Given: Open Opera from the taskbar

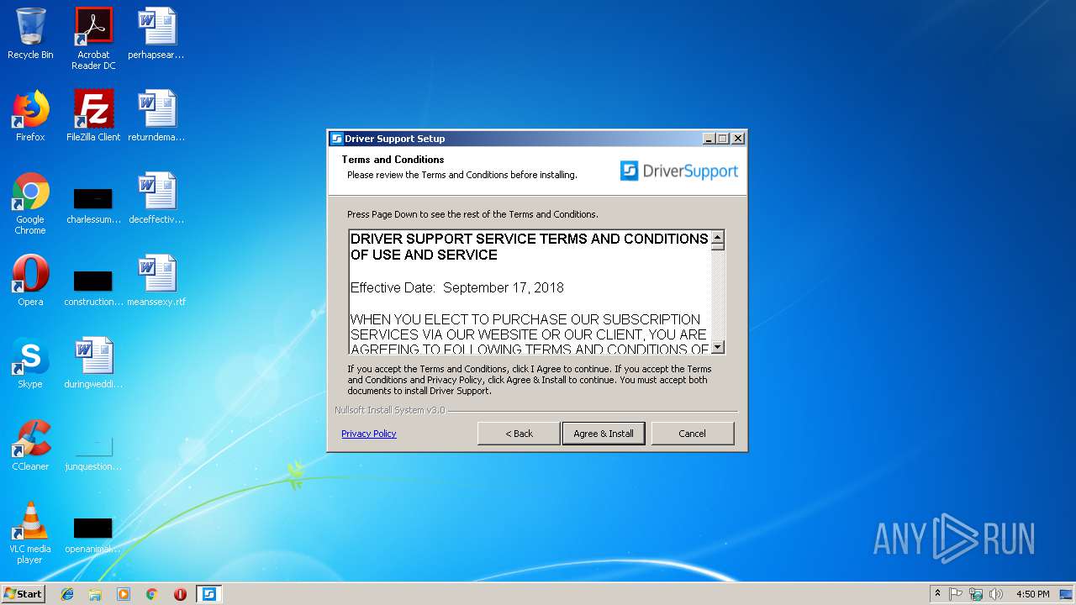Looking at the screenshot, I should tap(180, 594).
